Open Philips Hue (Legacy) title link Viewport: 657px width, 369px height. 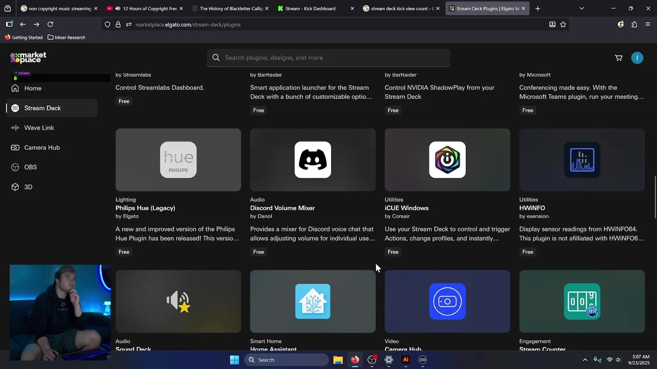[145, 208]
